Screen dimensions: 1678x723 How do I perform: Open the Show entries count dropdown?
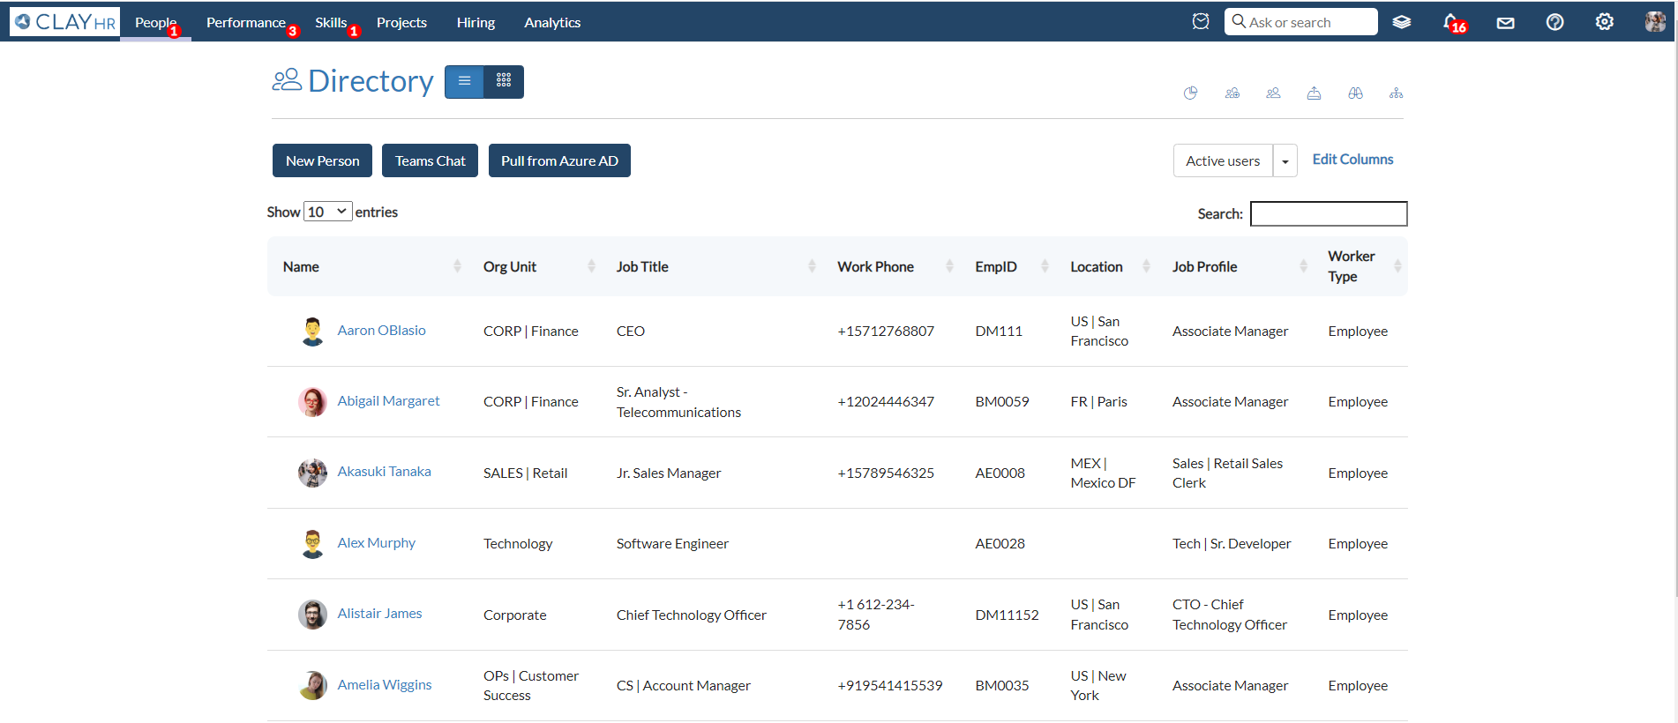pos(327,212)
